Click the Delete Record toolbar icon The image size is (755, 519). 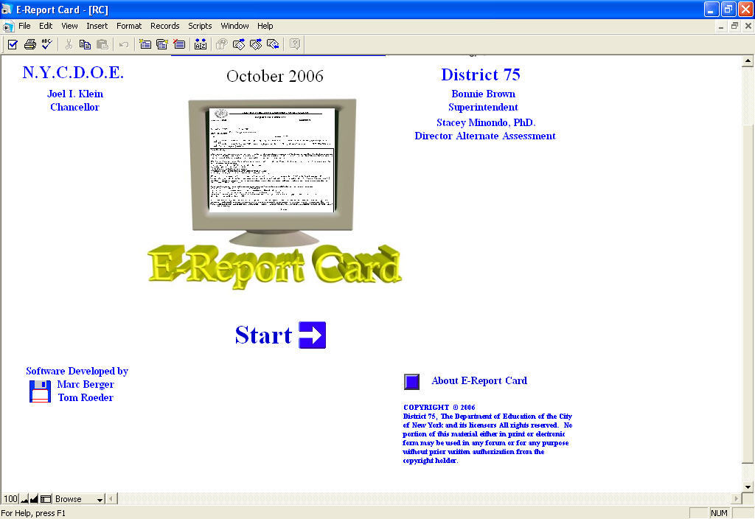(178, 44)
